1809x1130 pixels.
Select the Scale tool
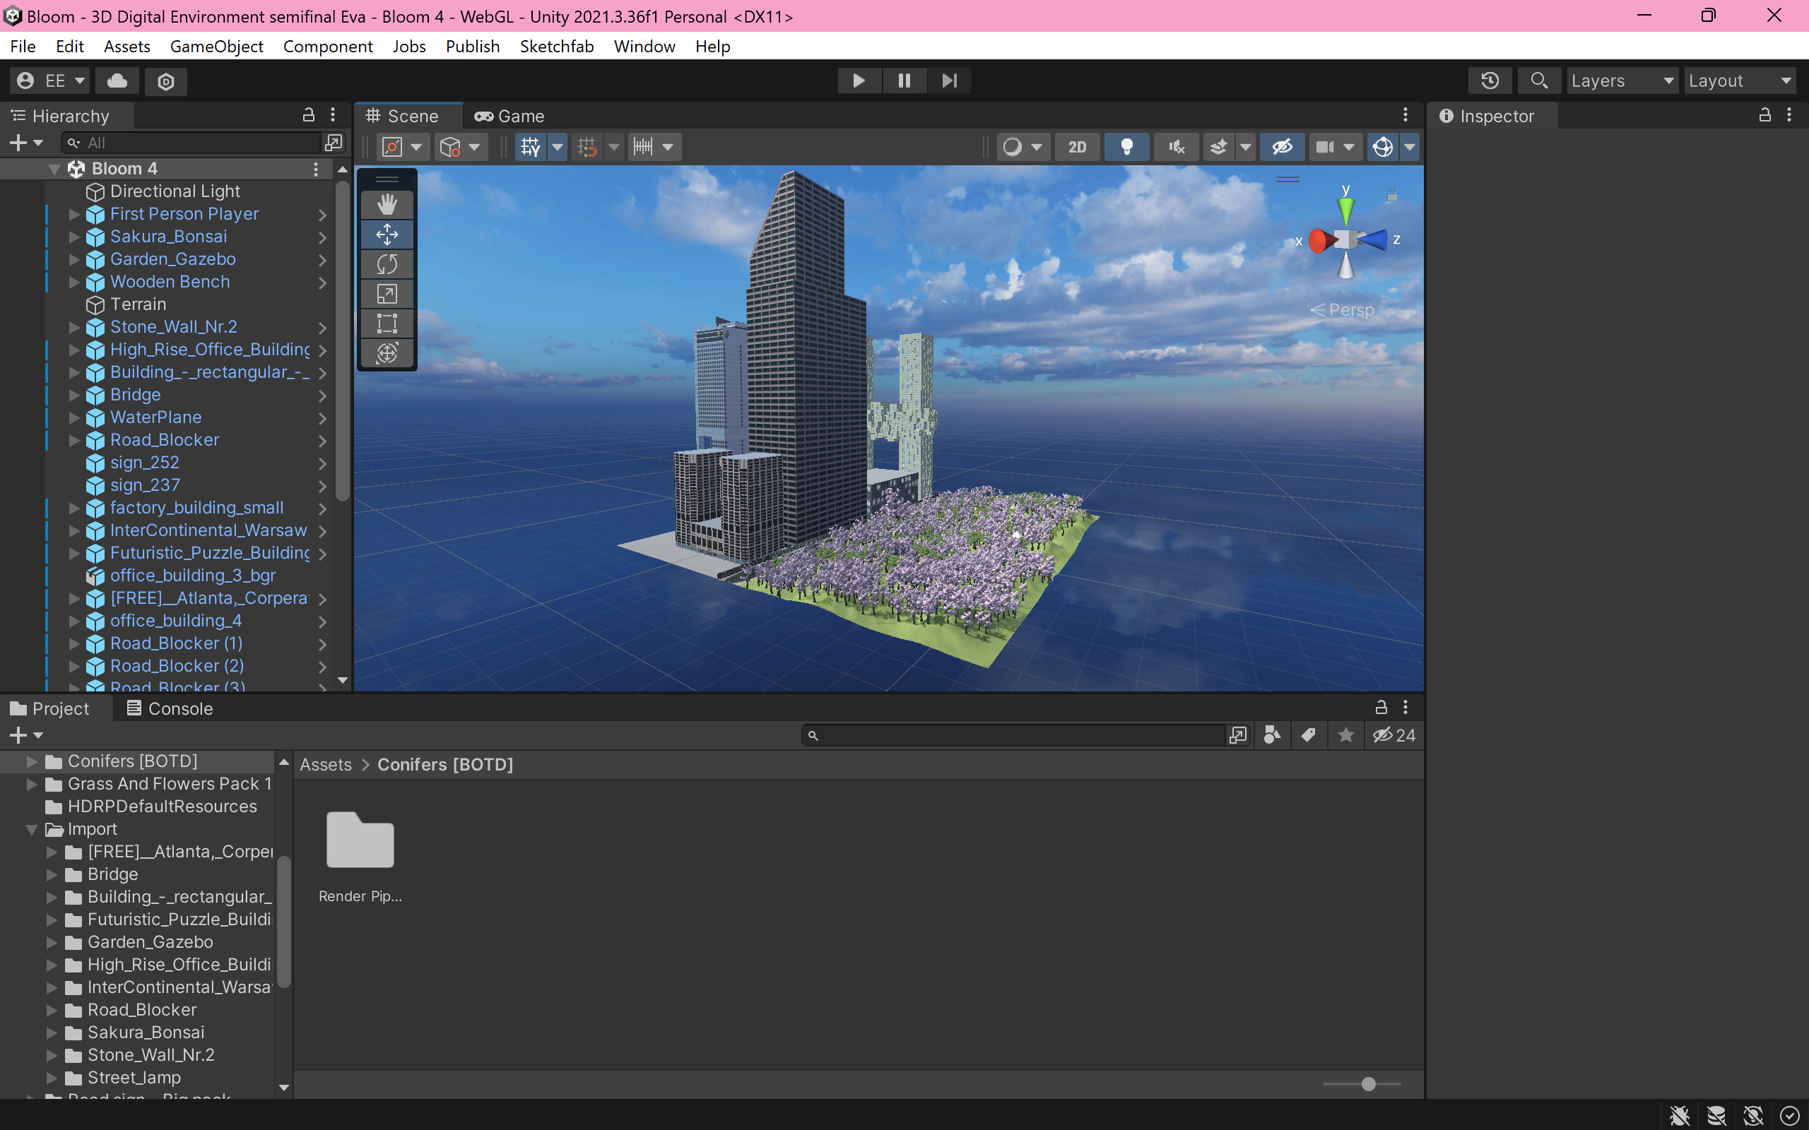coord(387,294)
